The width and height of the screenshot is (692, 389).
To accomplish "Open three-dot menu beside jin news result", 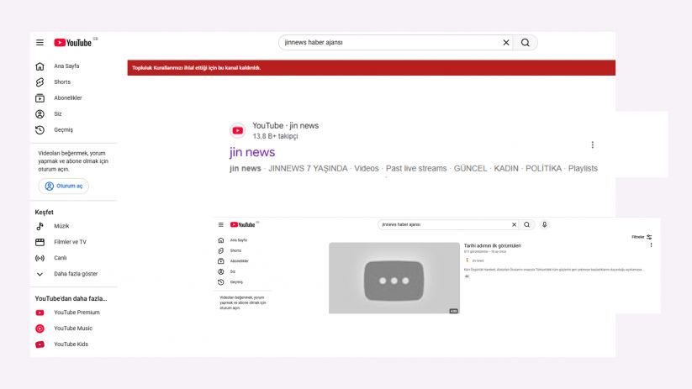I will pos(592,145).
